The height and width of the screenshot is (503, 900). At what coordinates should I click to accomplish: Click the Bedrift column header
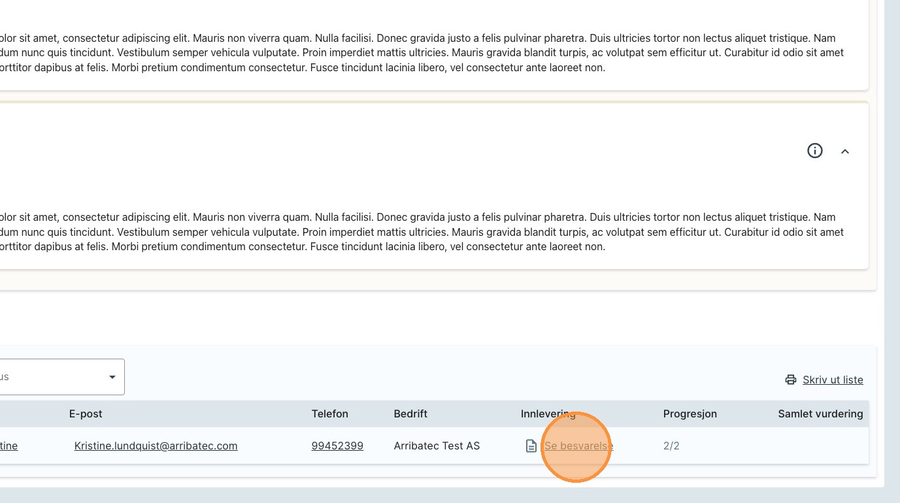pyautogui.click(x=410, y=414)
